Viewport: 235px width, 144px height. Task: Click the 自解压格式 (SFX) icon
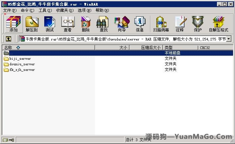219,24
